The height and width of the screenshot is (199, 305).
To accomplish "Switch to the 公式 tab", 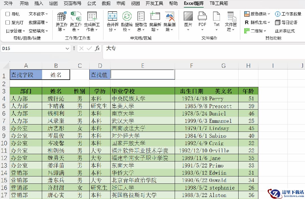I will [91, 3].
